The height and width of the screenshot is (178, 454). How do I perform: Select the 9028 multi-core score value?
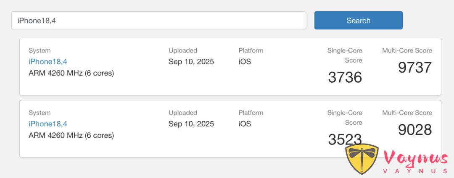415,130
